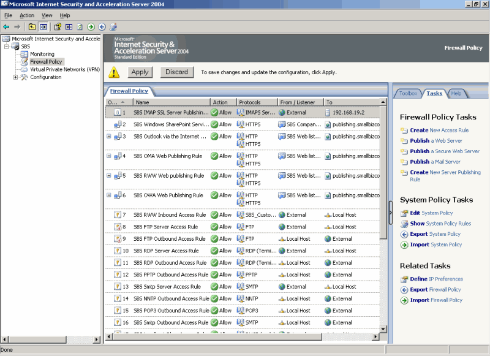490x356 pixels.
Task: Collapse rule 4 SBS OMA Web Publishing Rule
Action: 109,156
